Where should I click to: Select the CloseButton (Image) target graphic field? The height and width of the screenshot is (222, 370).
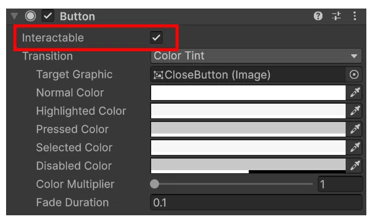click(248, 74)
